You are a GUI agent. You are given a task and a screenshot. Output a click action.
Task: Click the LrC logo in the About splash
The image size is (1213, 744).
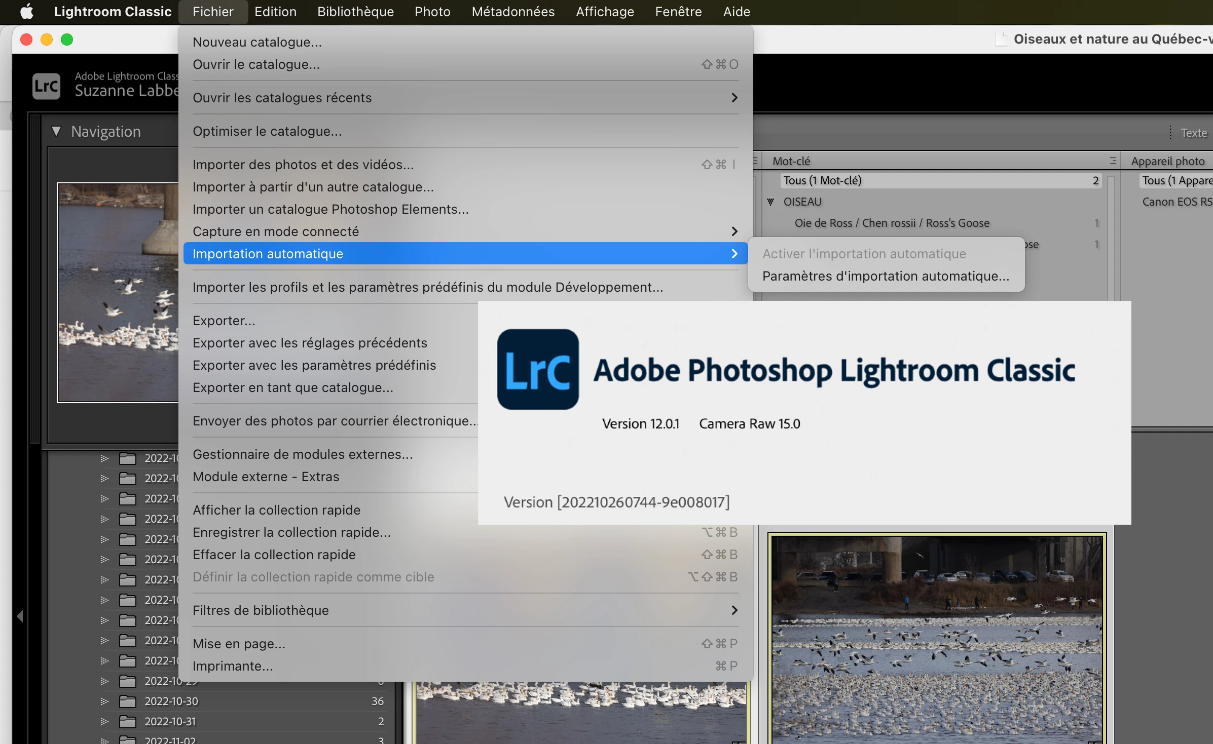[x=537, y=369]
